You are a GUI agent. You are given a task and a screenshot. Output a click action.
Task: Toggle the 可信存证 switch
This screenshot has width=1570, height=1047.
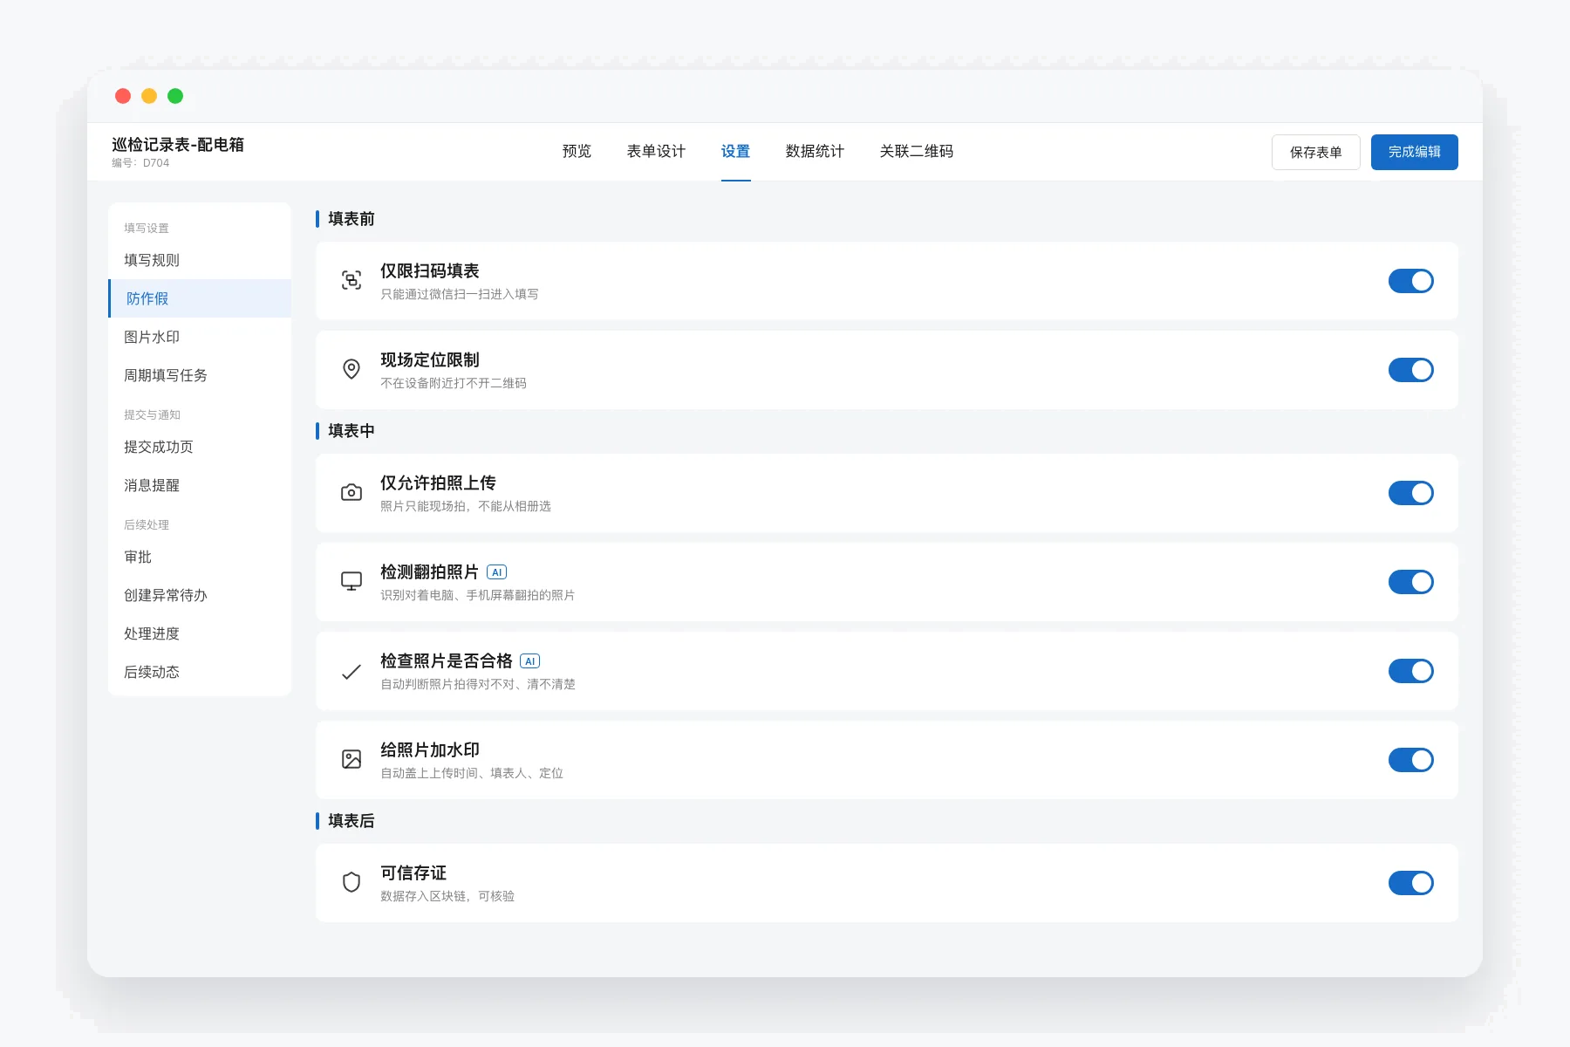[x=1411, y=883]
